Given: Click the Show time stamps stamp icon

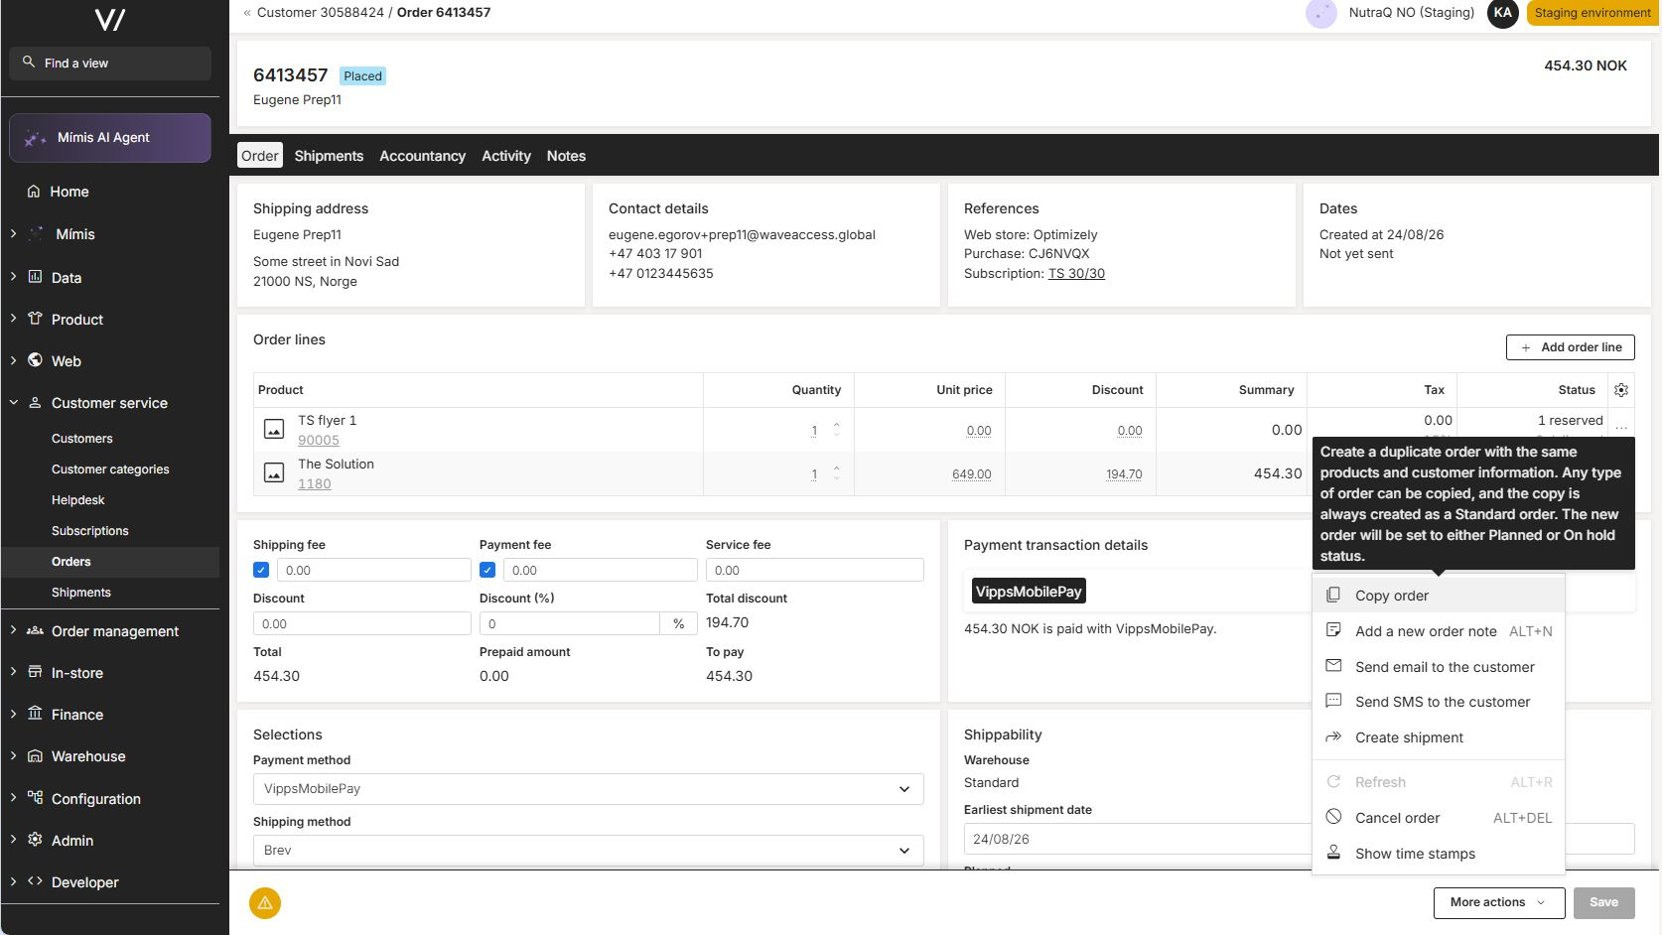Looking at the screenshot, I should coord(1333,853).
